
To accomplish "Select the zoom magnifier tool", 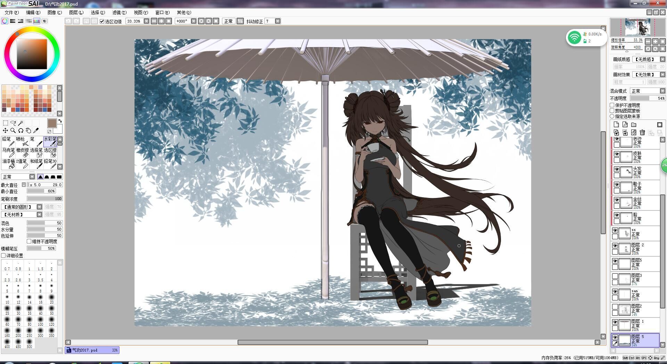I will click(13, 131).
